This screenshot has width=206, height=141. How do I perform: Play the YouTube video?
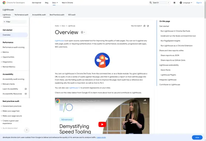pyautogui.click(x=102, y=124)
